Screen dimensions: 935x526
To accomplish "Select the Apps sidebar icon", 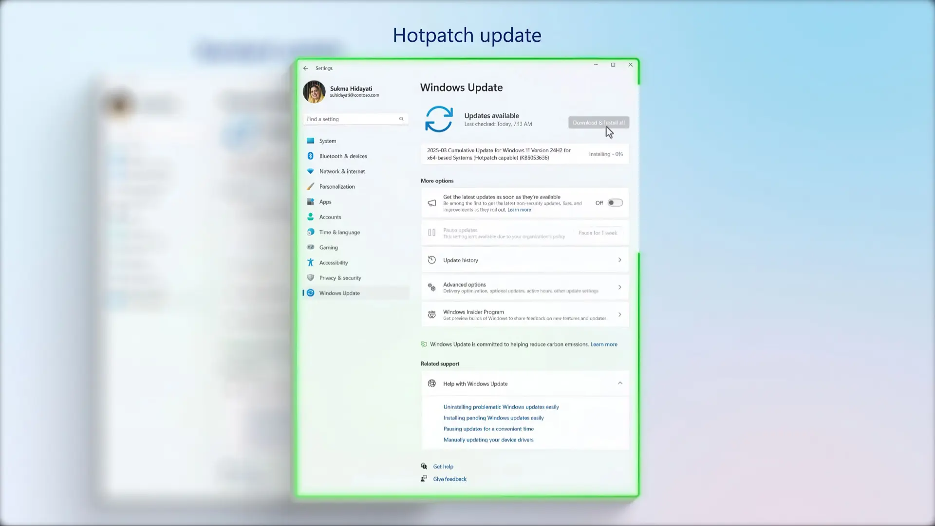I will point(310,201).
